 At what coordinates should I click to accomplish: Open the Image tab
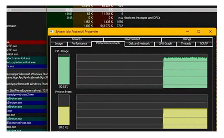point(59,44)
